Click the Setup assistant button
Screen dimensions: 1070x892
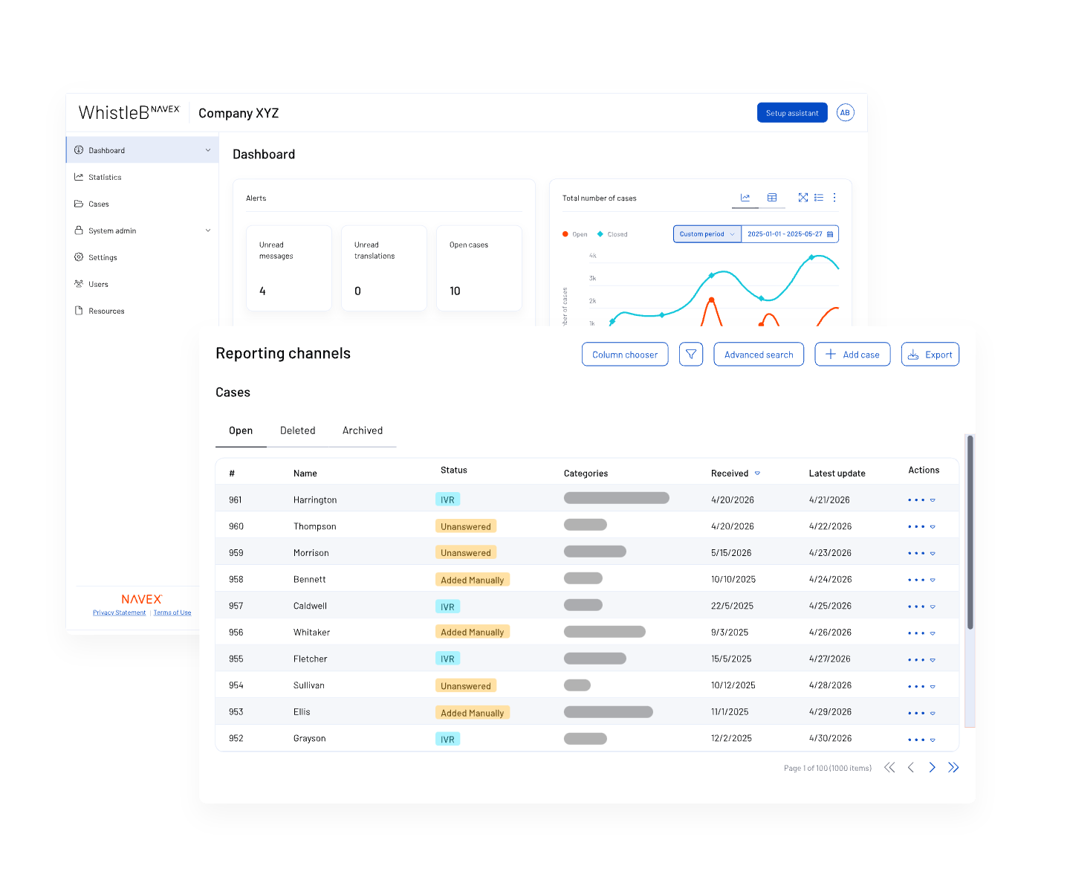792,113
